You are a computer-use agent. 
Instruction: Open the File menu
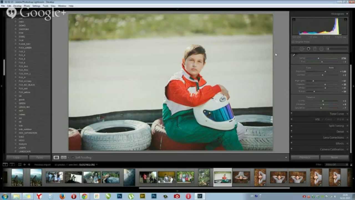3,6
